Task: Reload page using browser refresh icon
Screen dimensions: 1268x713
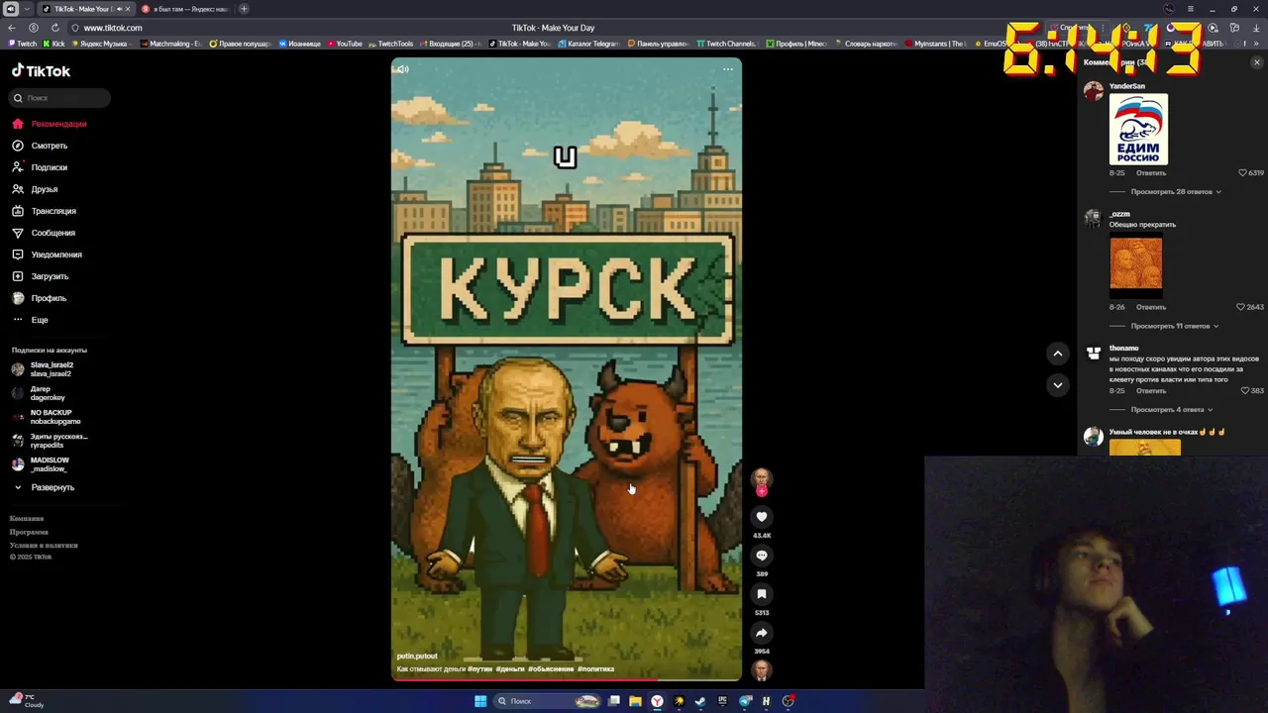Action: [54, 28]
